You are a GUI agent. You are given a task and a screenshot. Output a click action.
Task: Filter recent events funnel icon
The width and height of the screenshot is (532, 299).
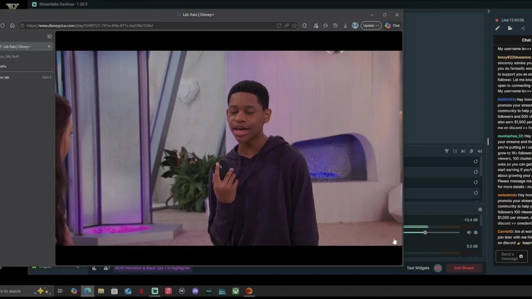pyautogui.click(x=447, y=151)
